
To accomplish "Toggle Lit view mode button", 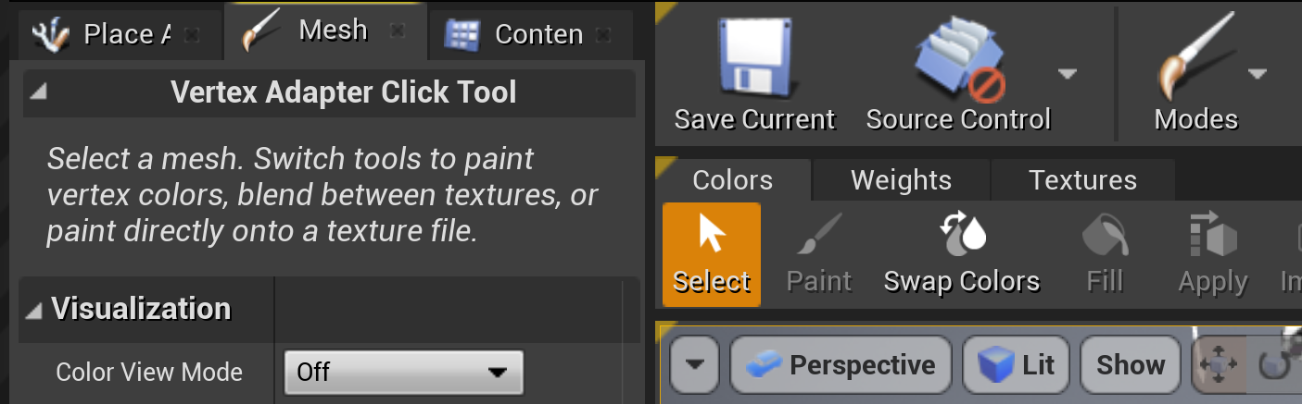I will click(1018, 365).
